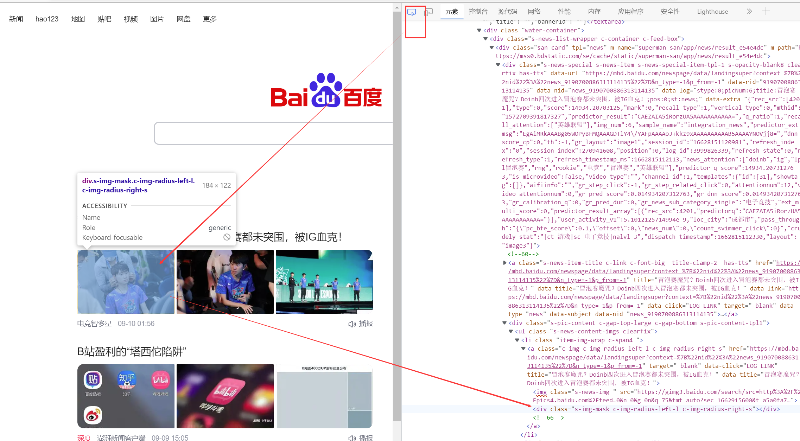Open the 地图 navigation link
800x441 pixels.
78,19
